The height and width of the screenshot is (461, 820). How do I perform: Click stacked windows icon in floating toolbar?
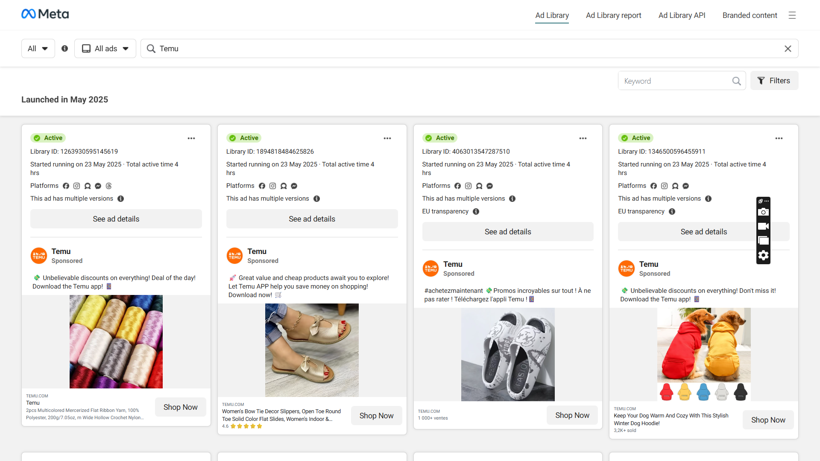tap(763, 241)
